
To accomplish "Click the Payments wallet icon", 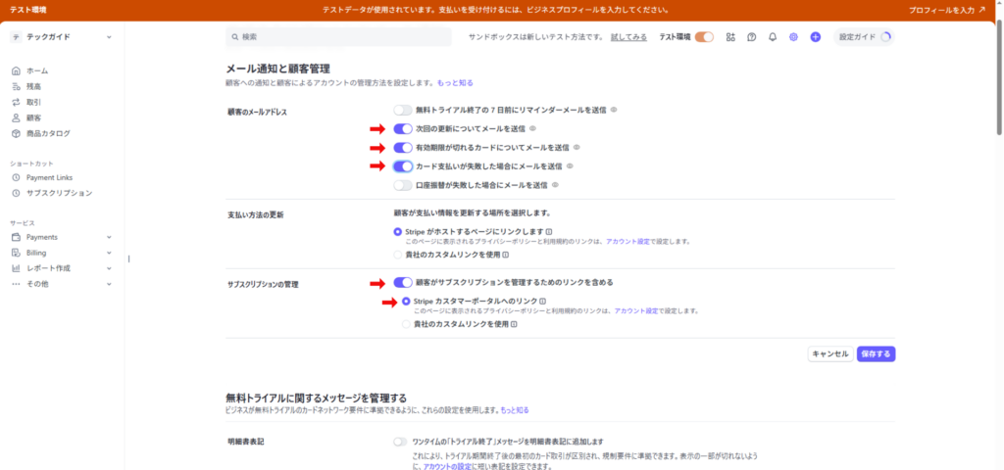I will 16,237.
